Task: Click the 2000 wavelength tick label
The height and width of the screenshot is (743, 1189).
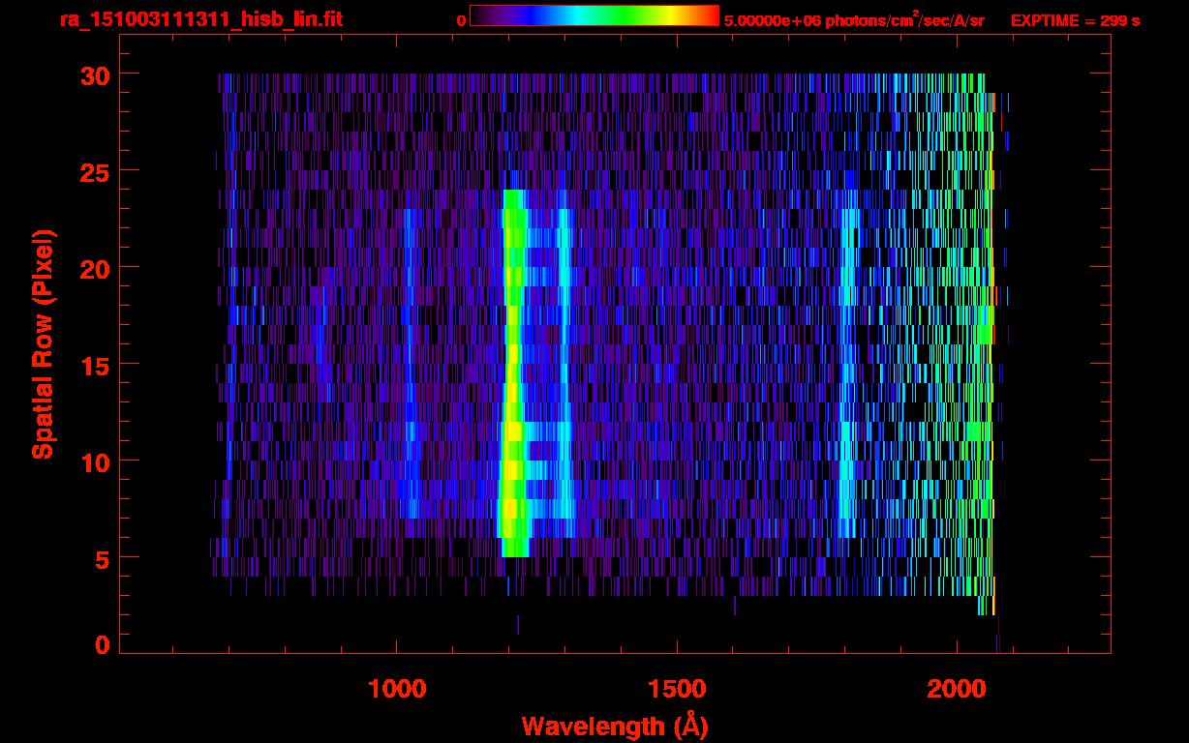Action: click(956, 688)
